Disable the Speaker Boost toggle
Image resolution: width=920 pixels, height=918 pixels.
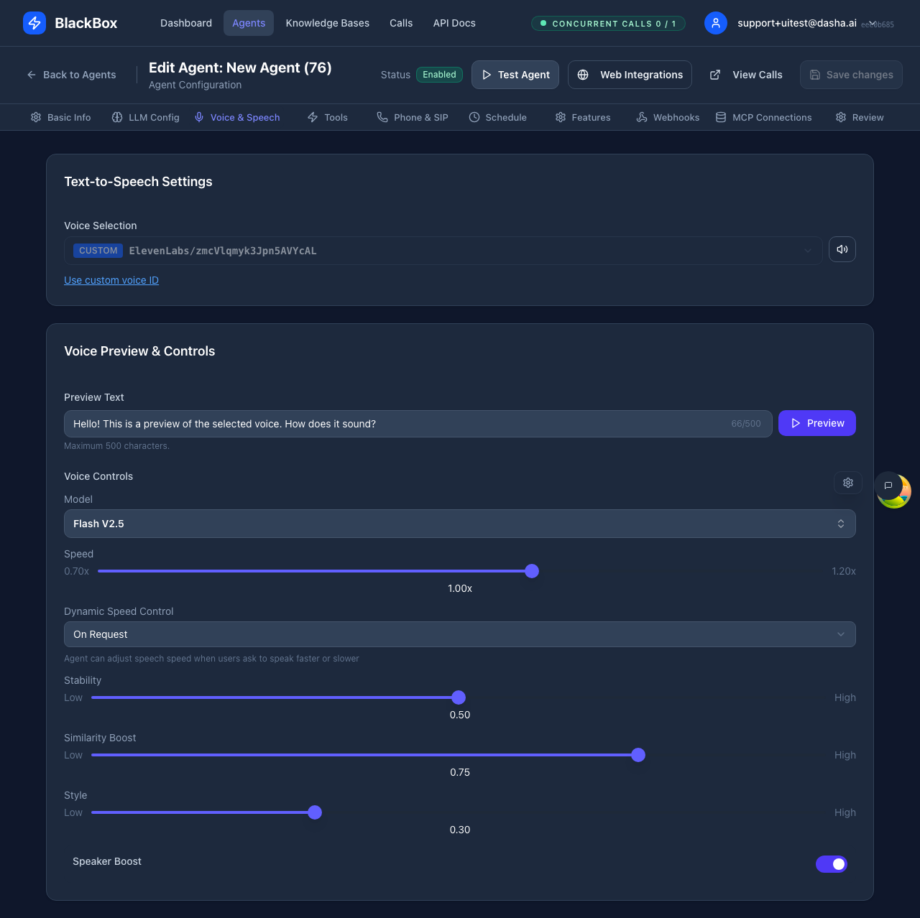[x=832, y=864]
